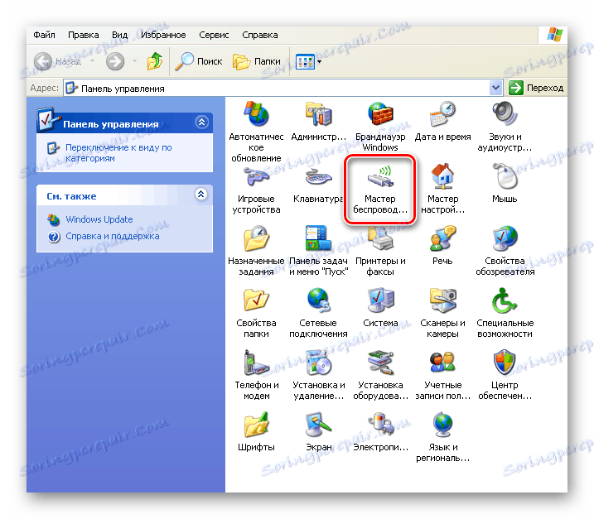Open Сетевые подключения icon
The width and height of the screenshot is (594, 519).
[319, 300]
